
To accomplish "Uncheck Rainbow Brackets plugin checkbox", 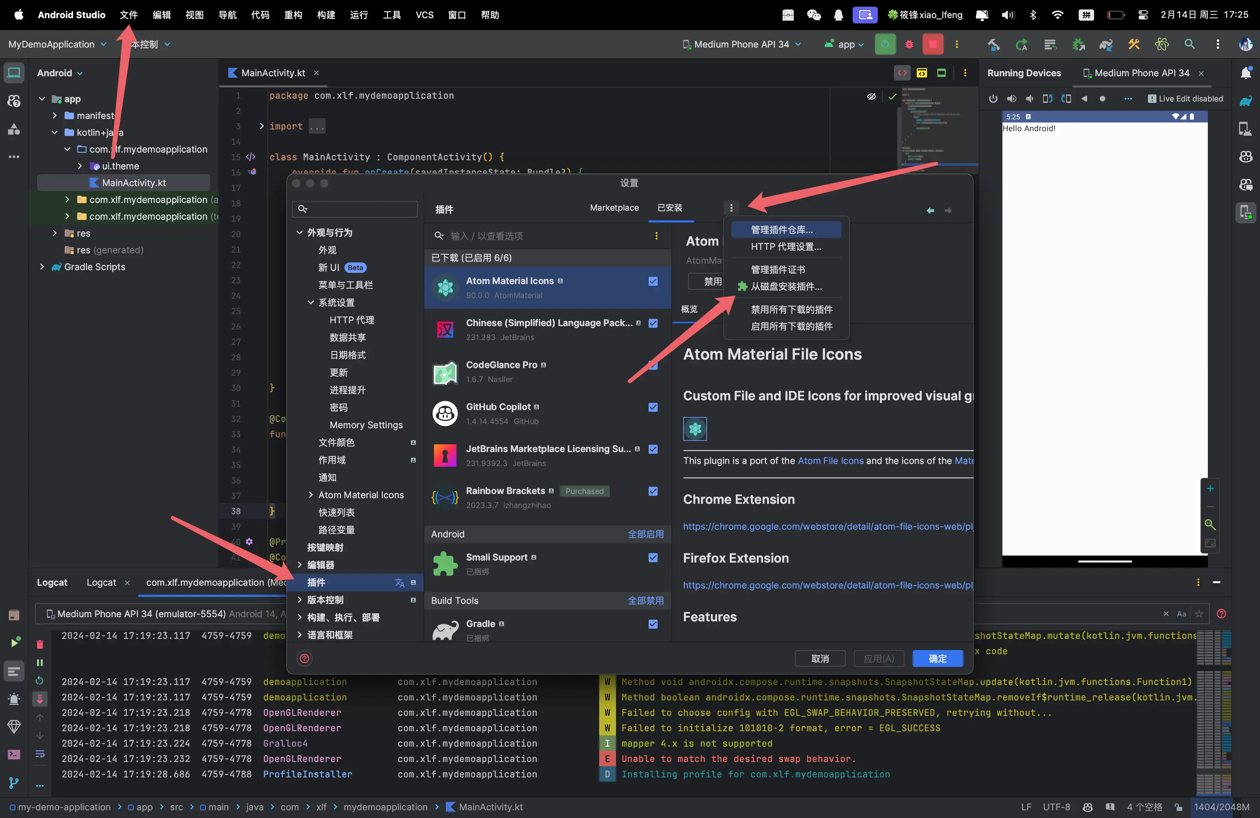I will [653, 491].
